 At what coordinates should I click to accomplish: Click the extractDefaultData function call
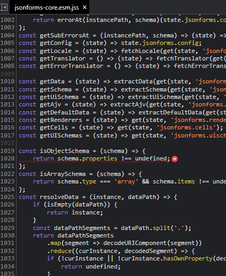[170, 112]
